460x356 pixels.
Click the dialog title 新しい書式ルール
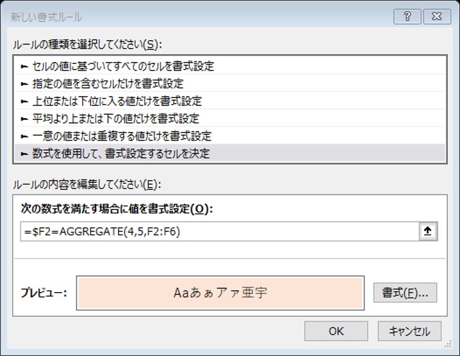[46, 17]
